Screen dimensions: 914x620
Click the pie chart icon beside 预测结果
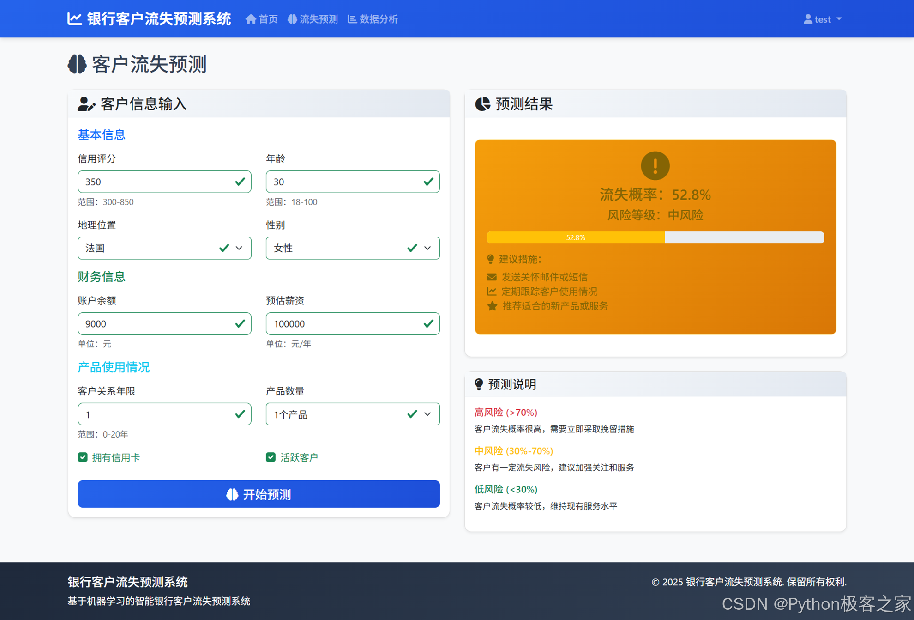tap(483, 104)
